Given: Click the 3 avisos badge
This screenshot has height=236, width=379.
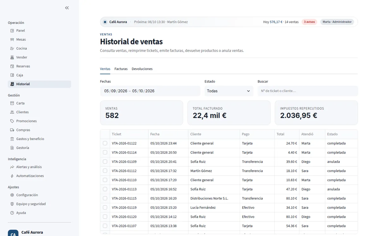Looking at the screenshot, I should 310,22.
